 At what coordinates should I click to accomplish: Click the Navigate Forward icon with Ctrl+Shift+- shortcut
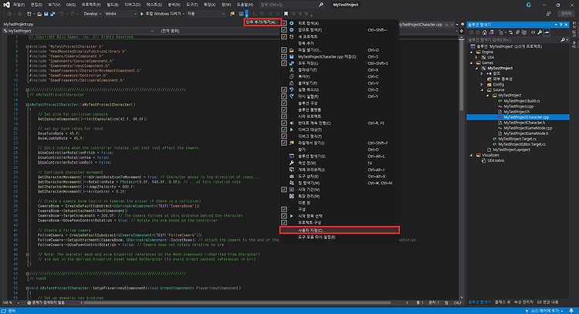[291, 30]
